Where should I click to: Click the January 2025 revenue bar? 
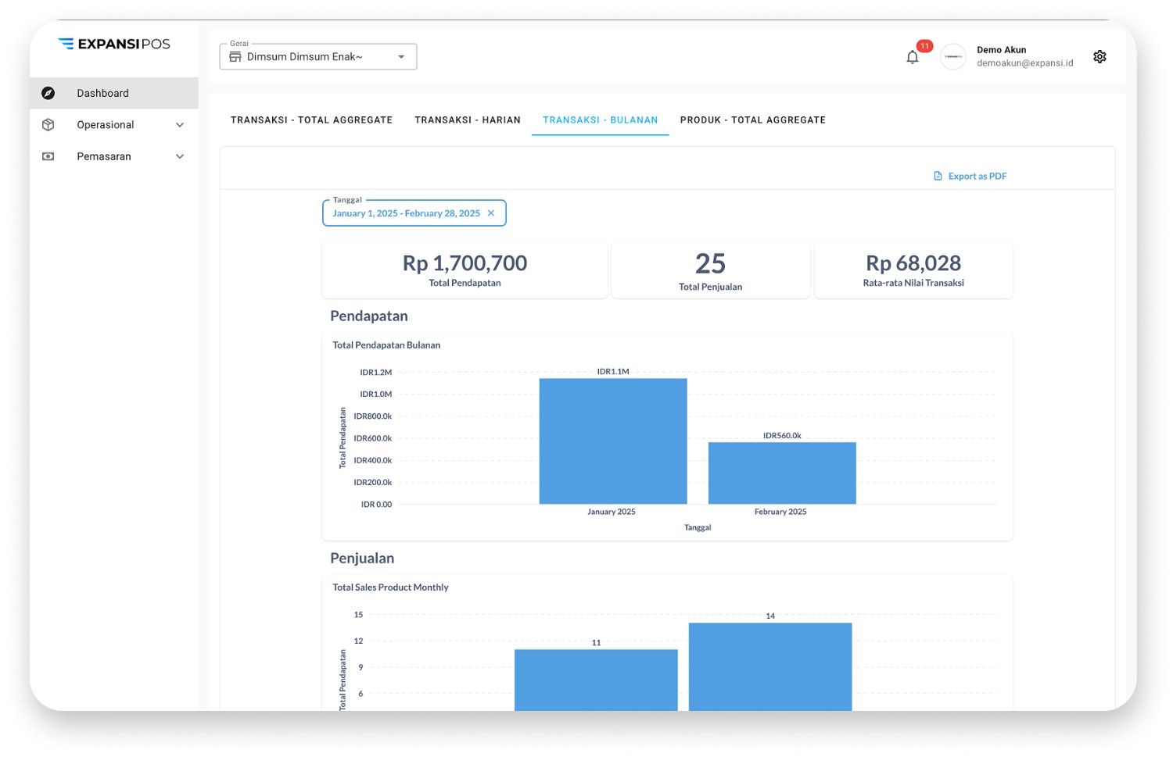[x=613, y=441]
